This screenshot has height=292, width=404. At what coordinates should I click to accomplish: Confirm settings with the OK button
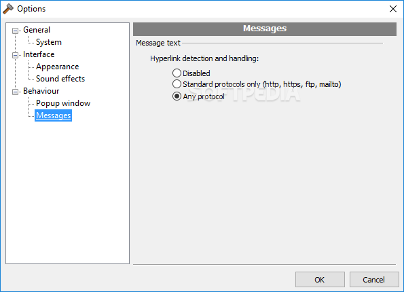320,279
